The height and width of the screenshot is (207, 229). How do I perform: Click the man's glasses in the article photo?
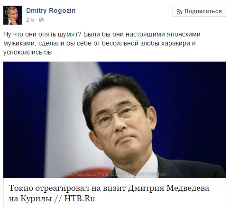tap(117, 117)
